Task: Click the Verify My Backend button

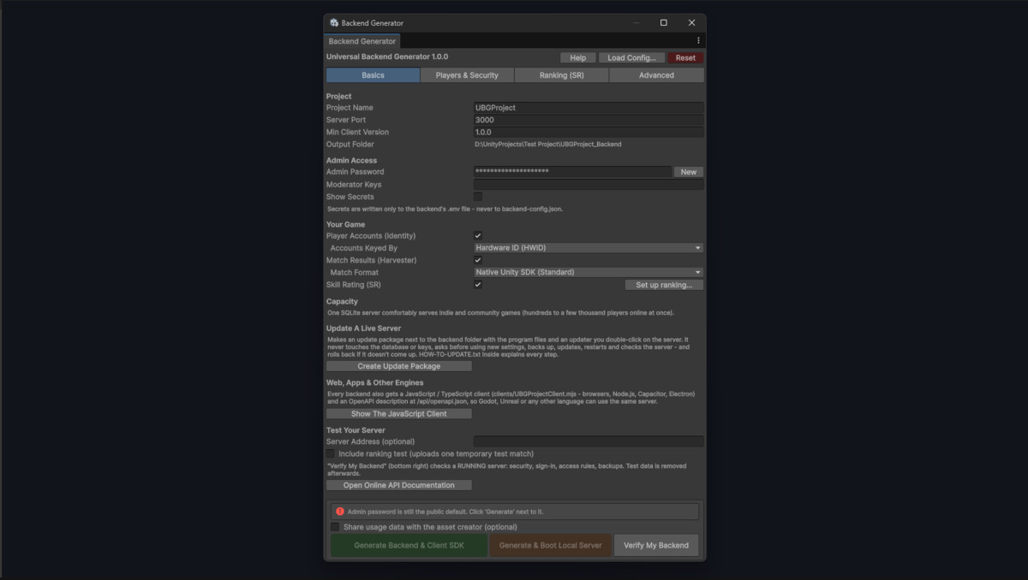Action: (x=656, y=545)
